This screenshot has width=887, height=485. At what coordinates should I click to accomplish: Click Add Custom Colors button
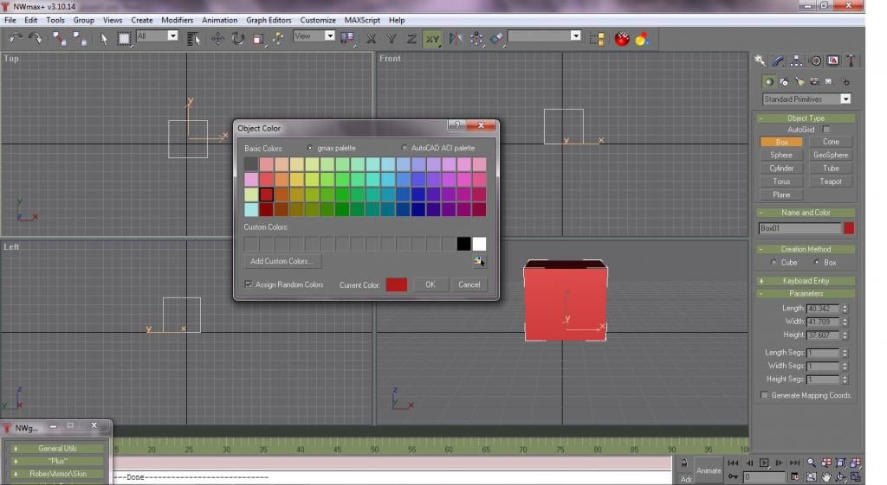283,261
